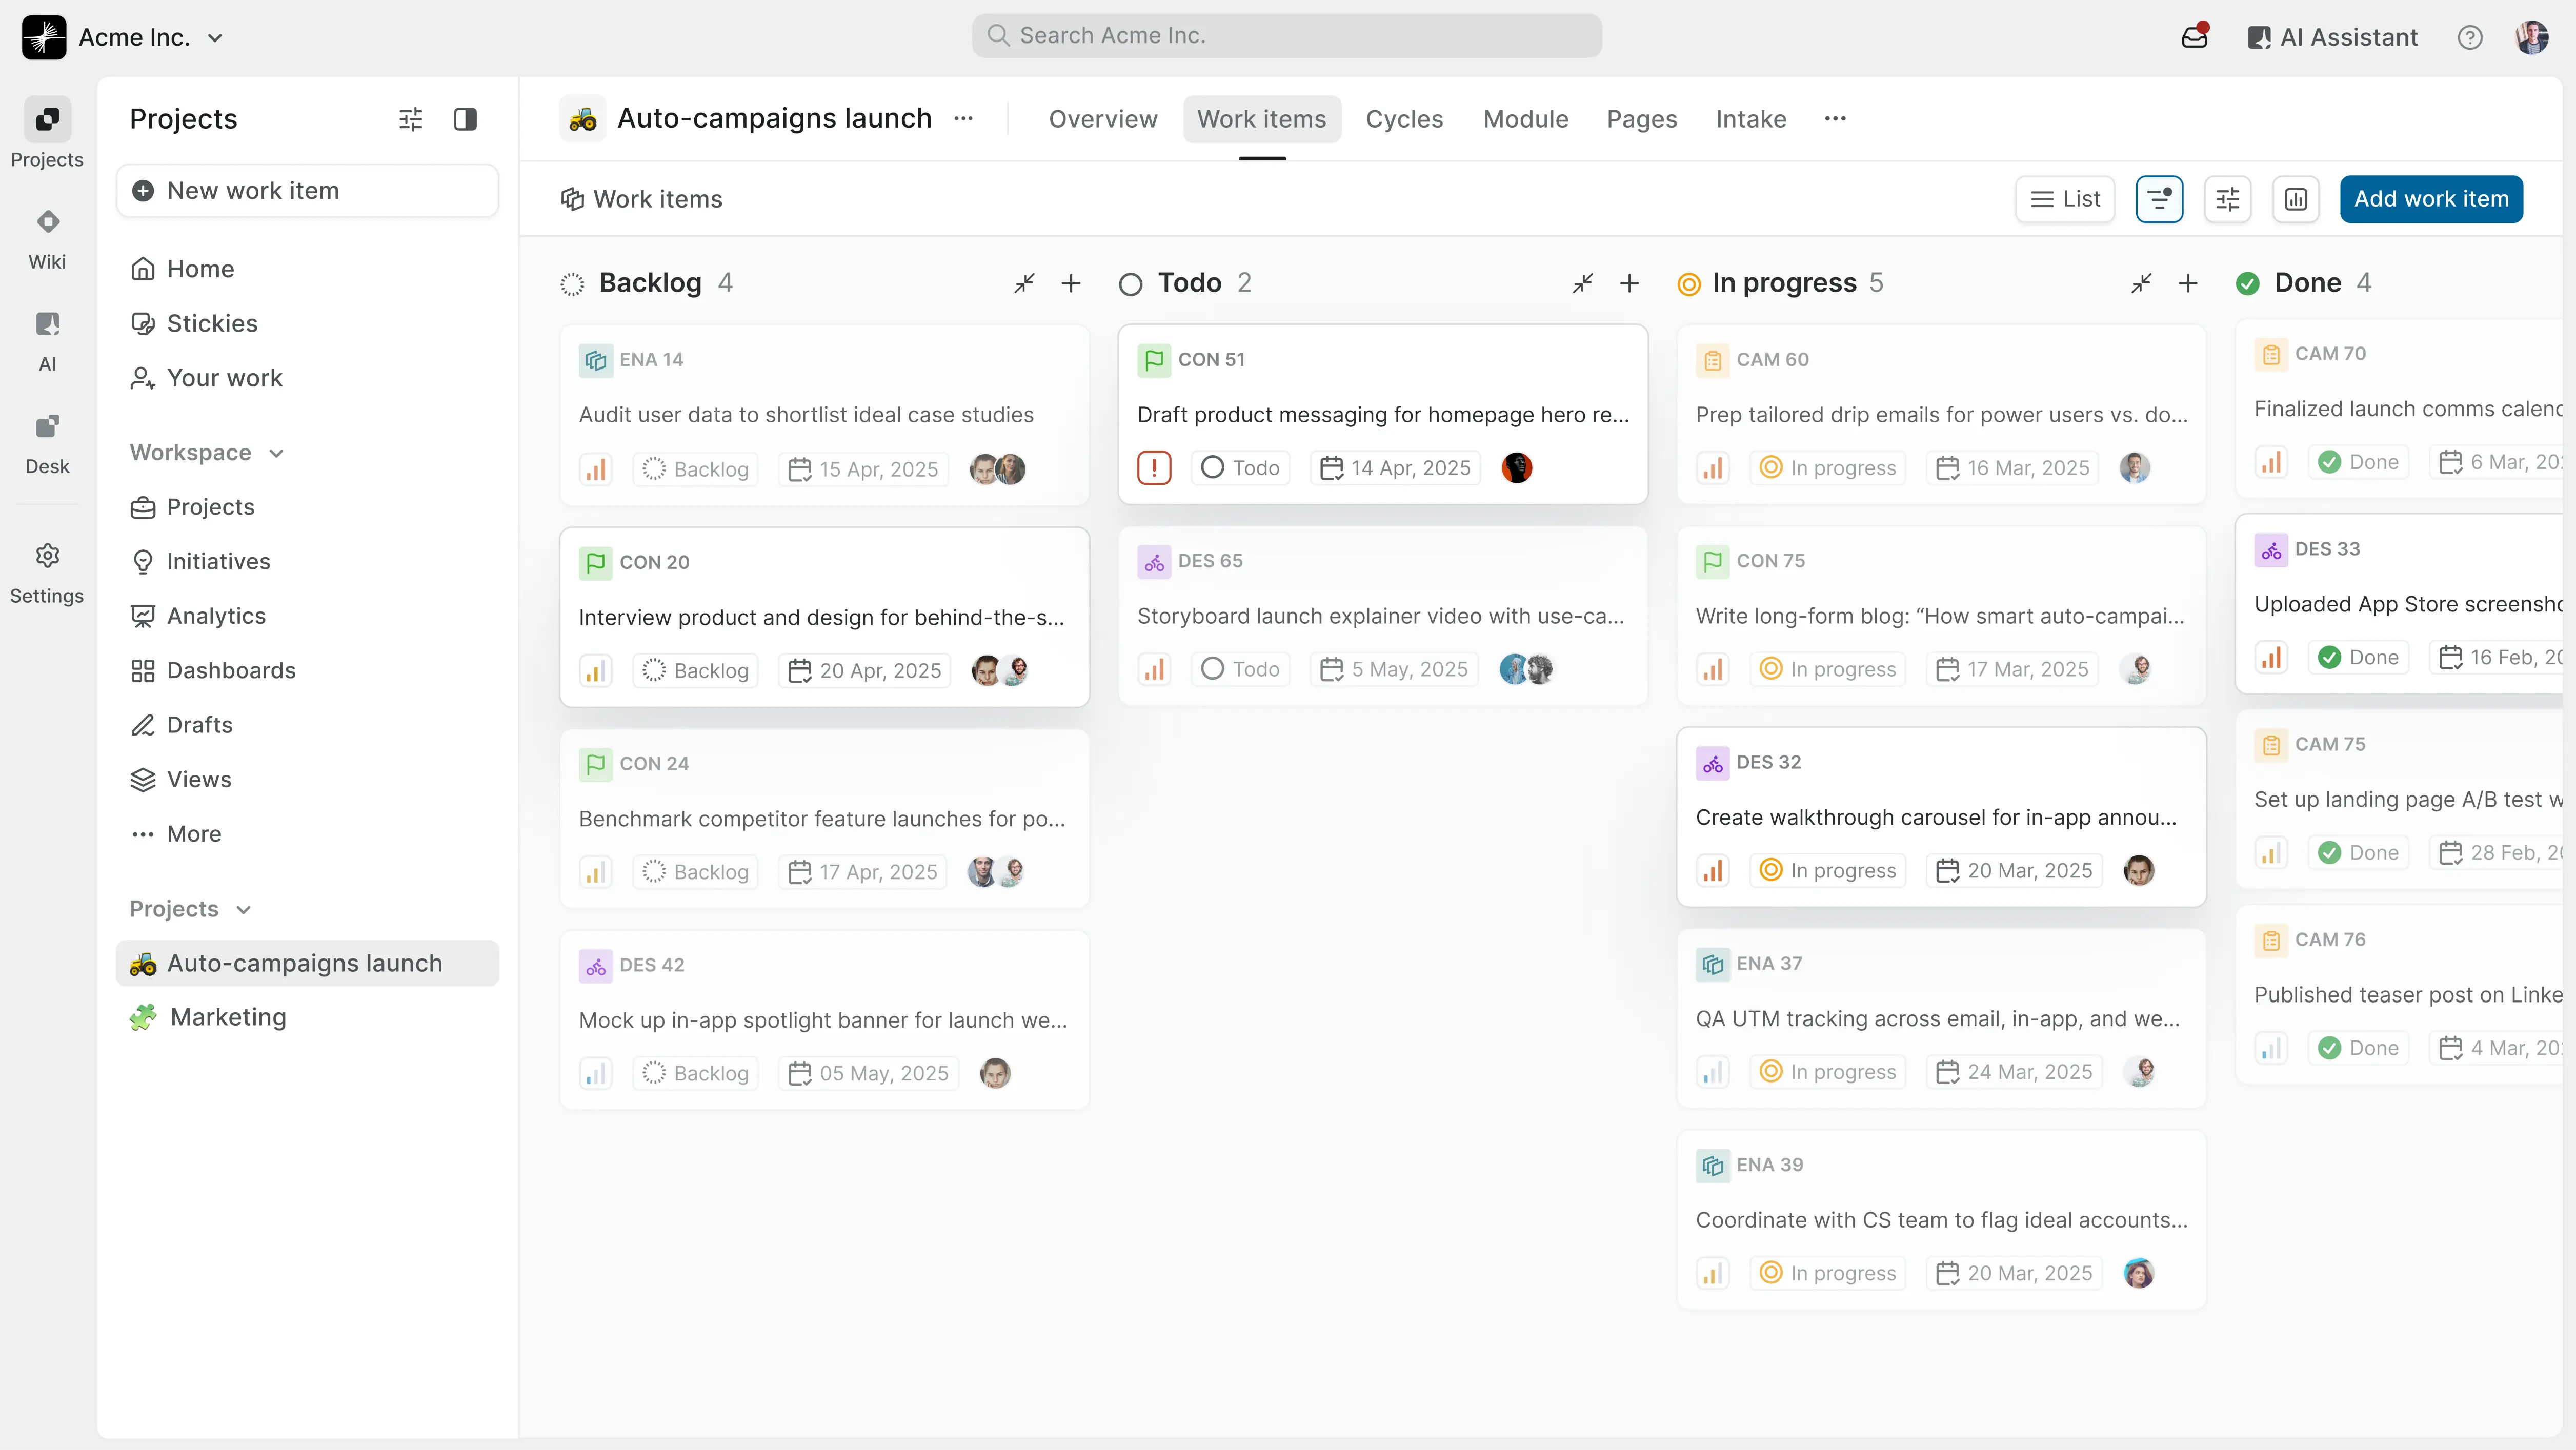Viewport: 2576px width, 1450px height.
Task: Open the Wiki section from the sidebar
Action: click(x=46, y=238)
